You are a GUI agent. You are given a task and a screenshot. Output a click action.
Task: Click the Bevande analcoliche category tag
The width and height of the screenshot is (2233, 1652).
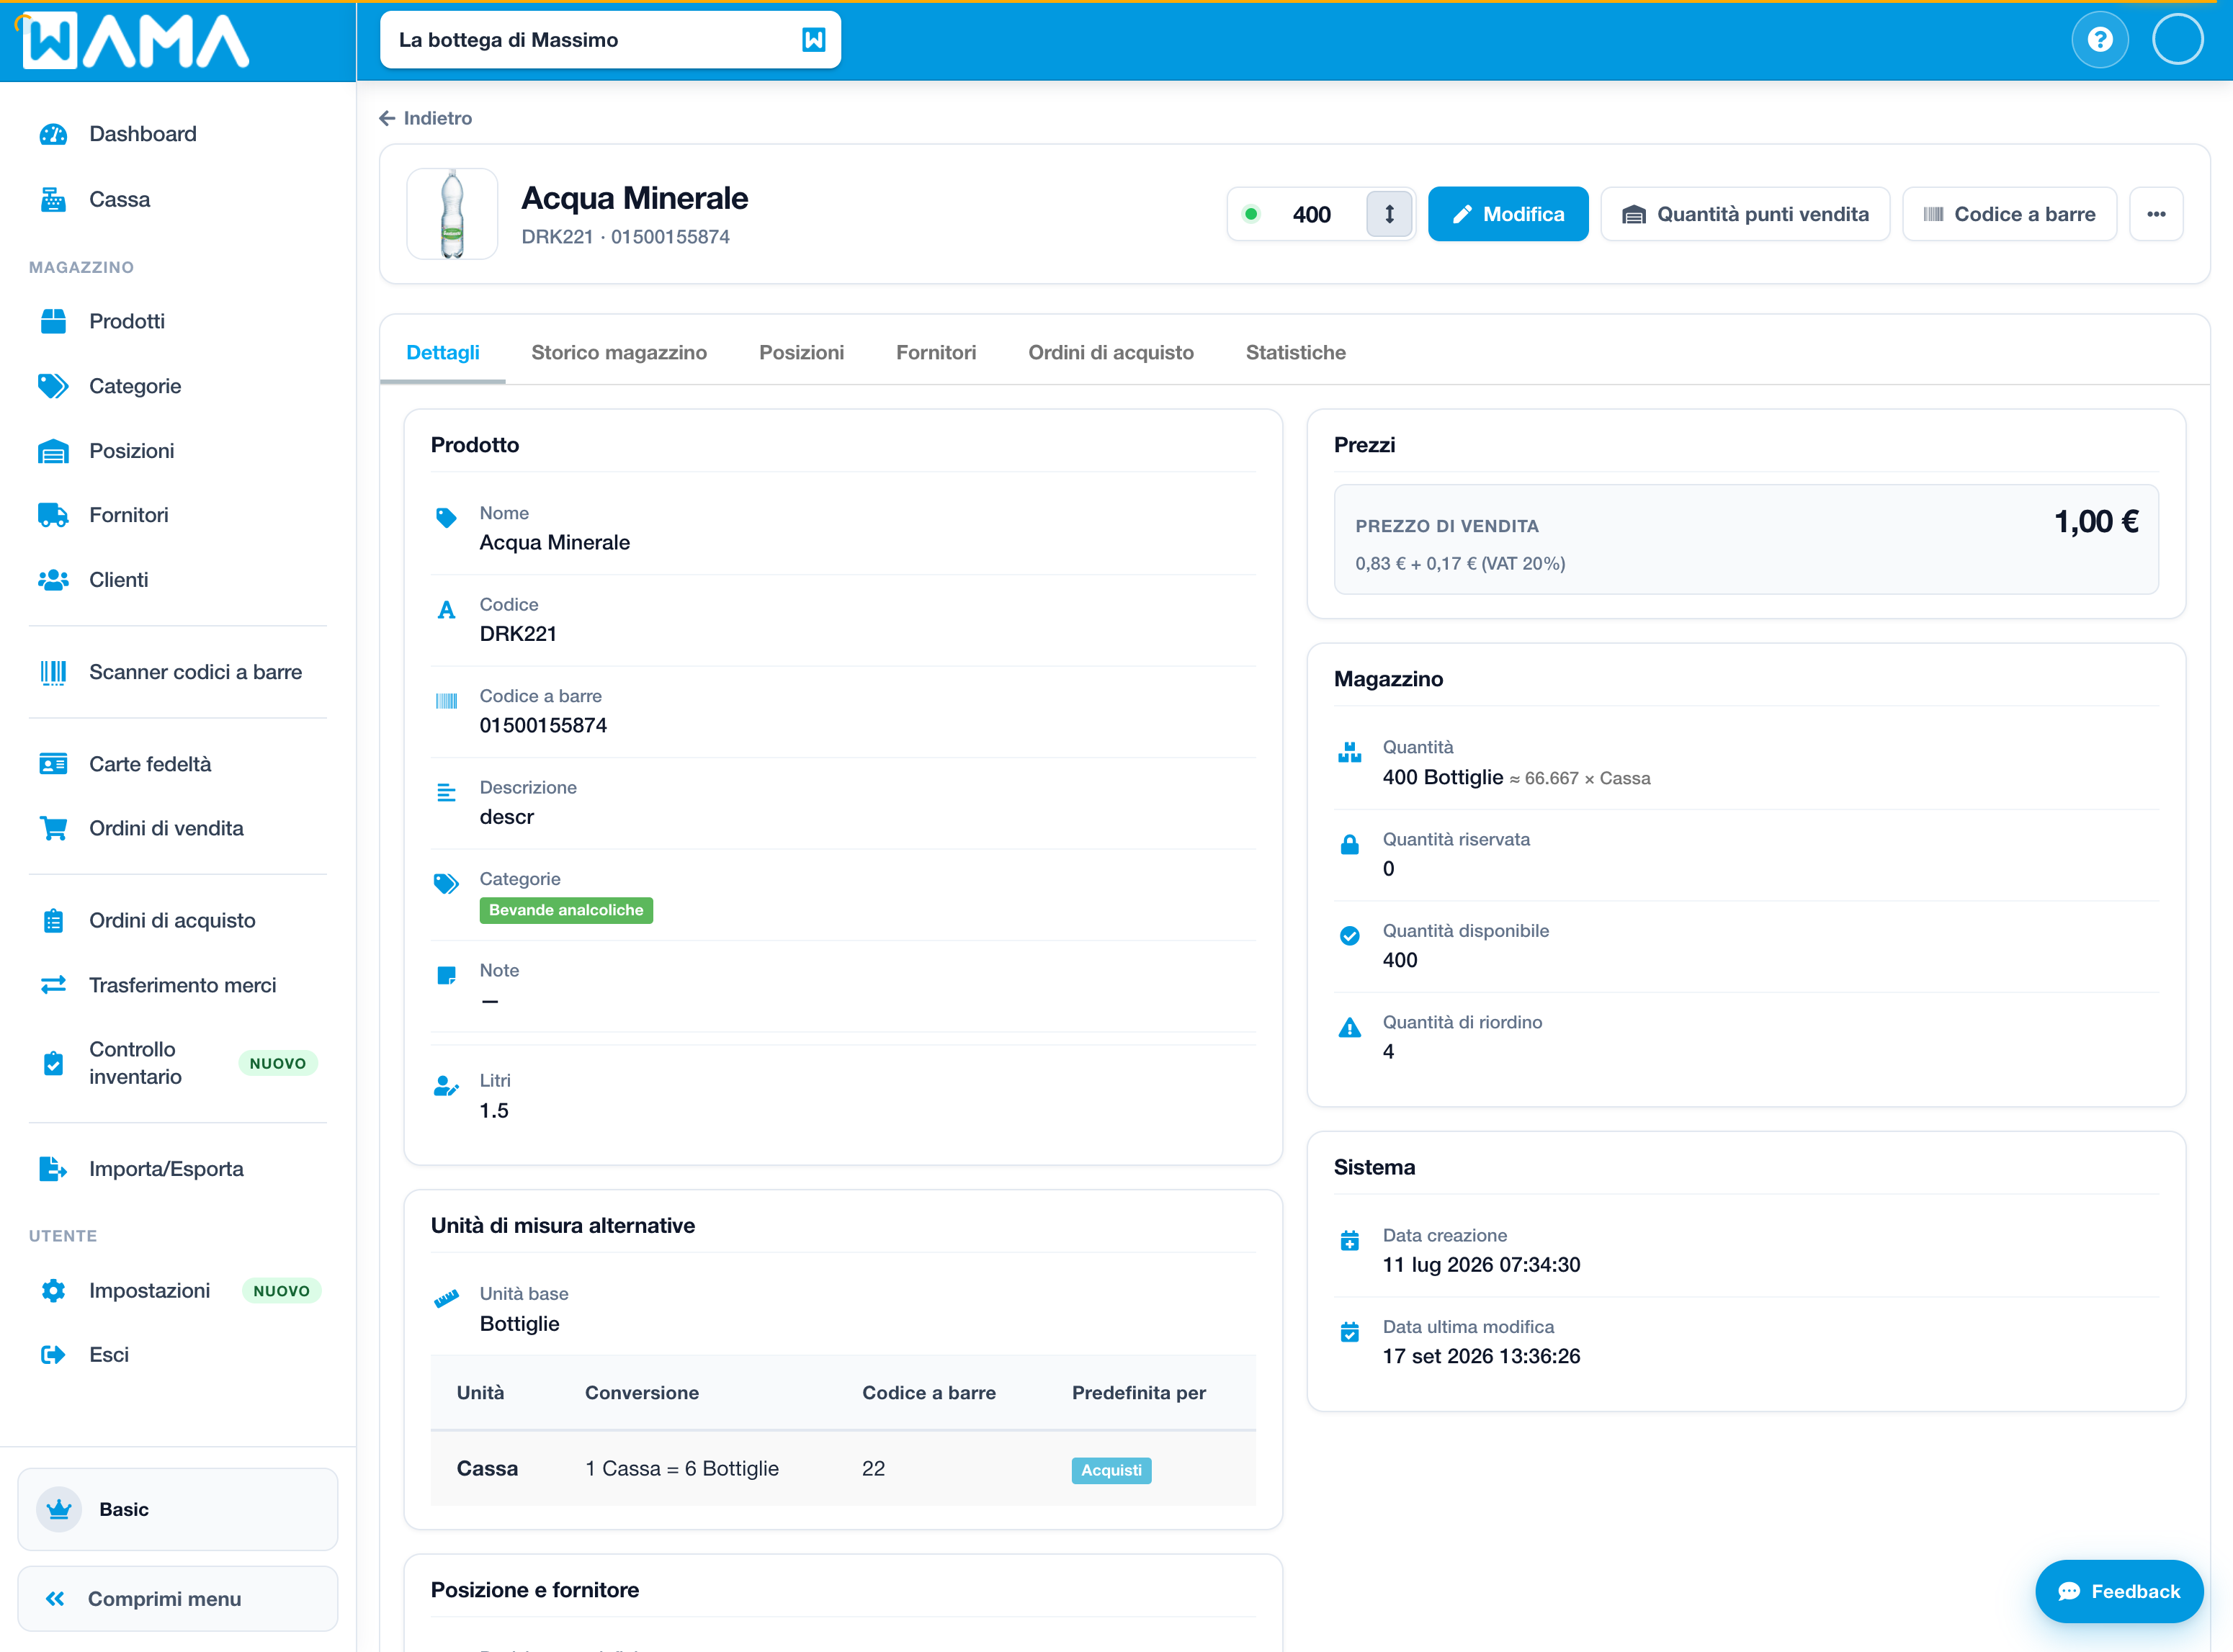tap(566, 910)
